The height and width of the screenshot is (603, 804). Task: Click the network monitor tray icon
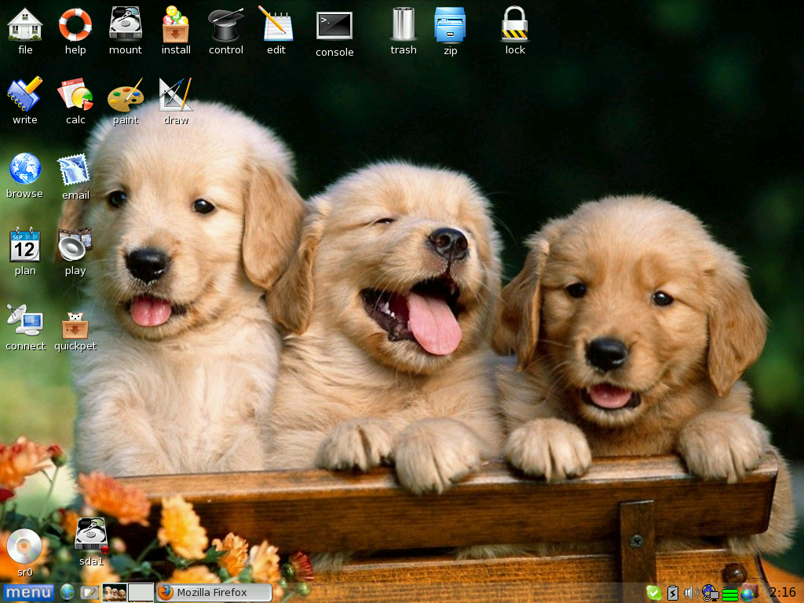click(x=710, y=593)
